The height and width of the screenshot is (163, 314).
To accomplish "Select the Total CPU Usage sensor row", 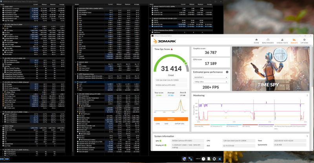I will [33, 44].
